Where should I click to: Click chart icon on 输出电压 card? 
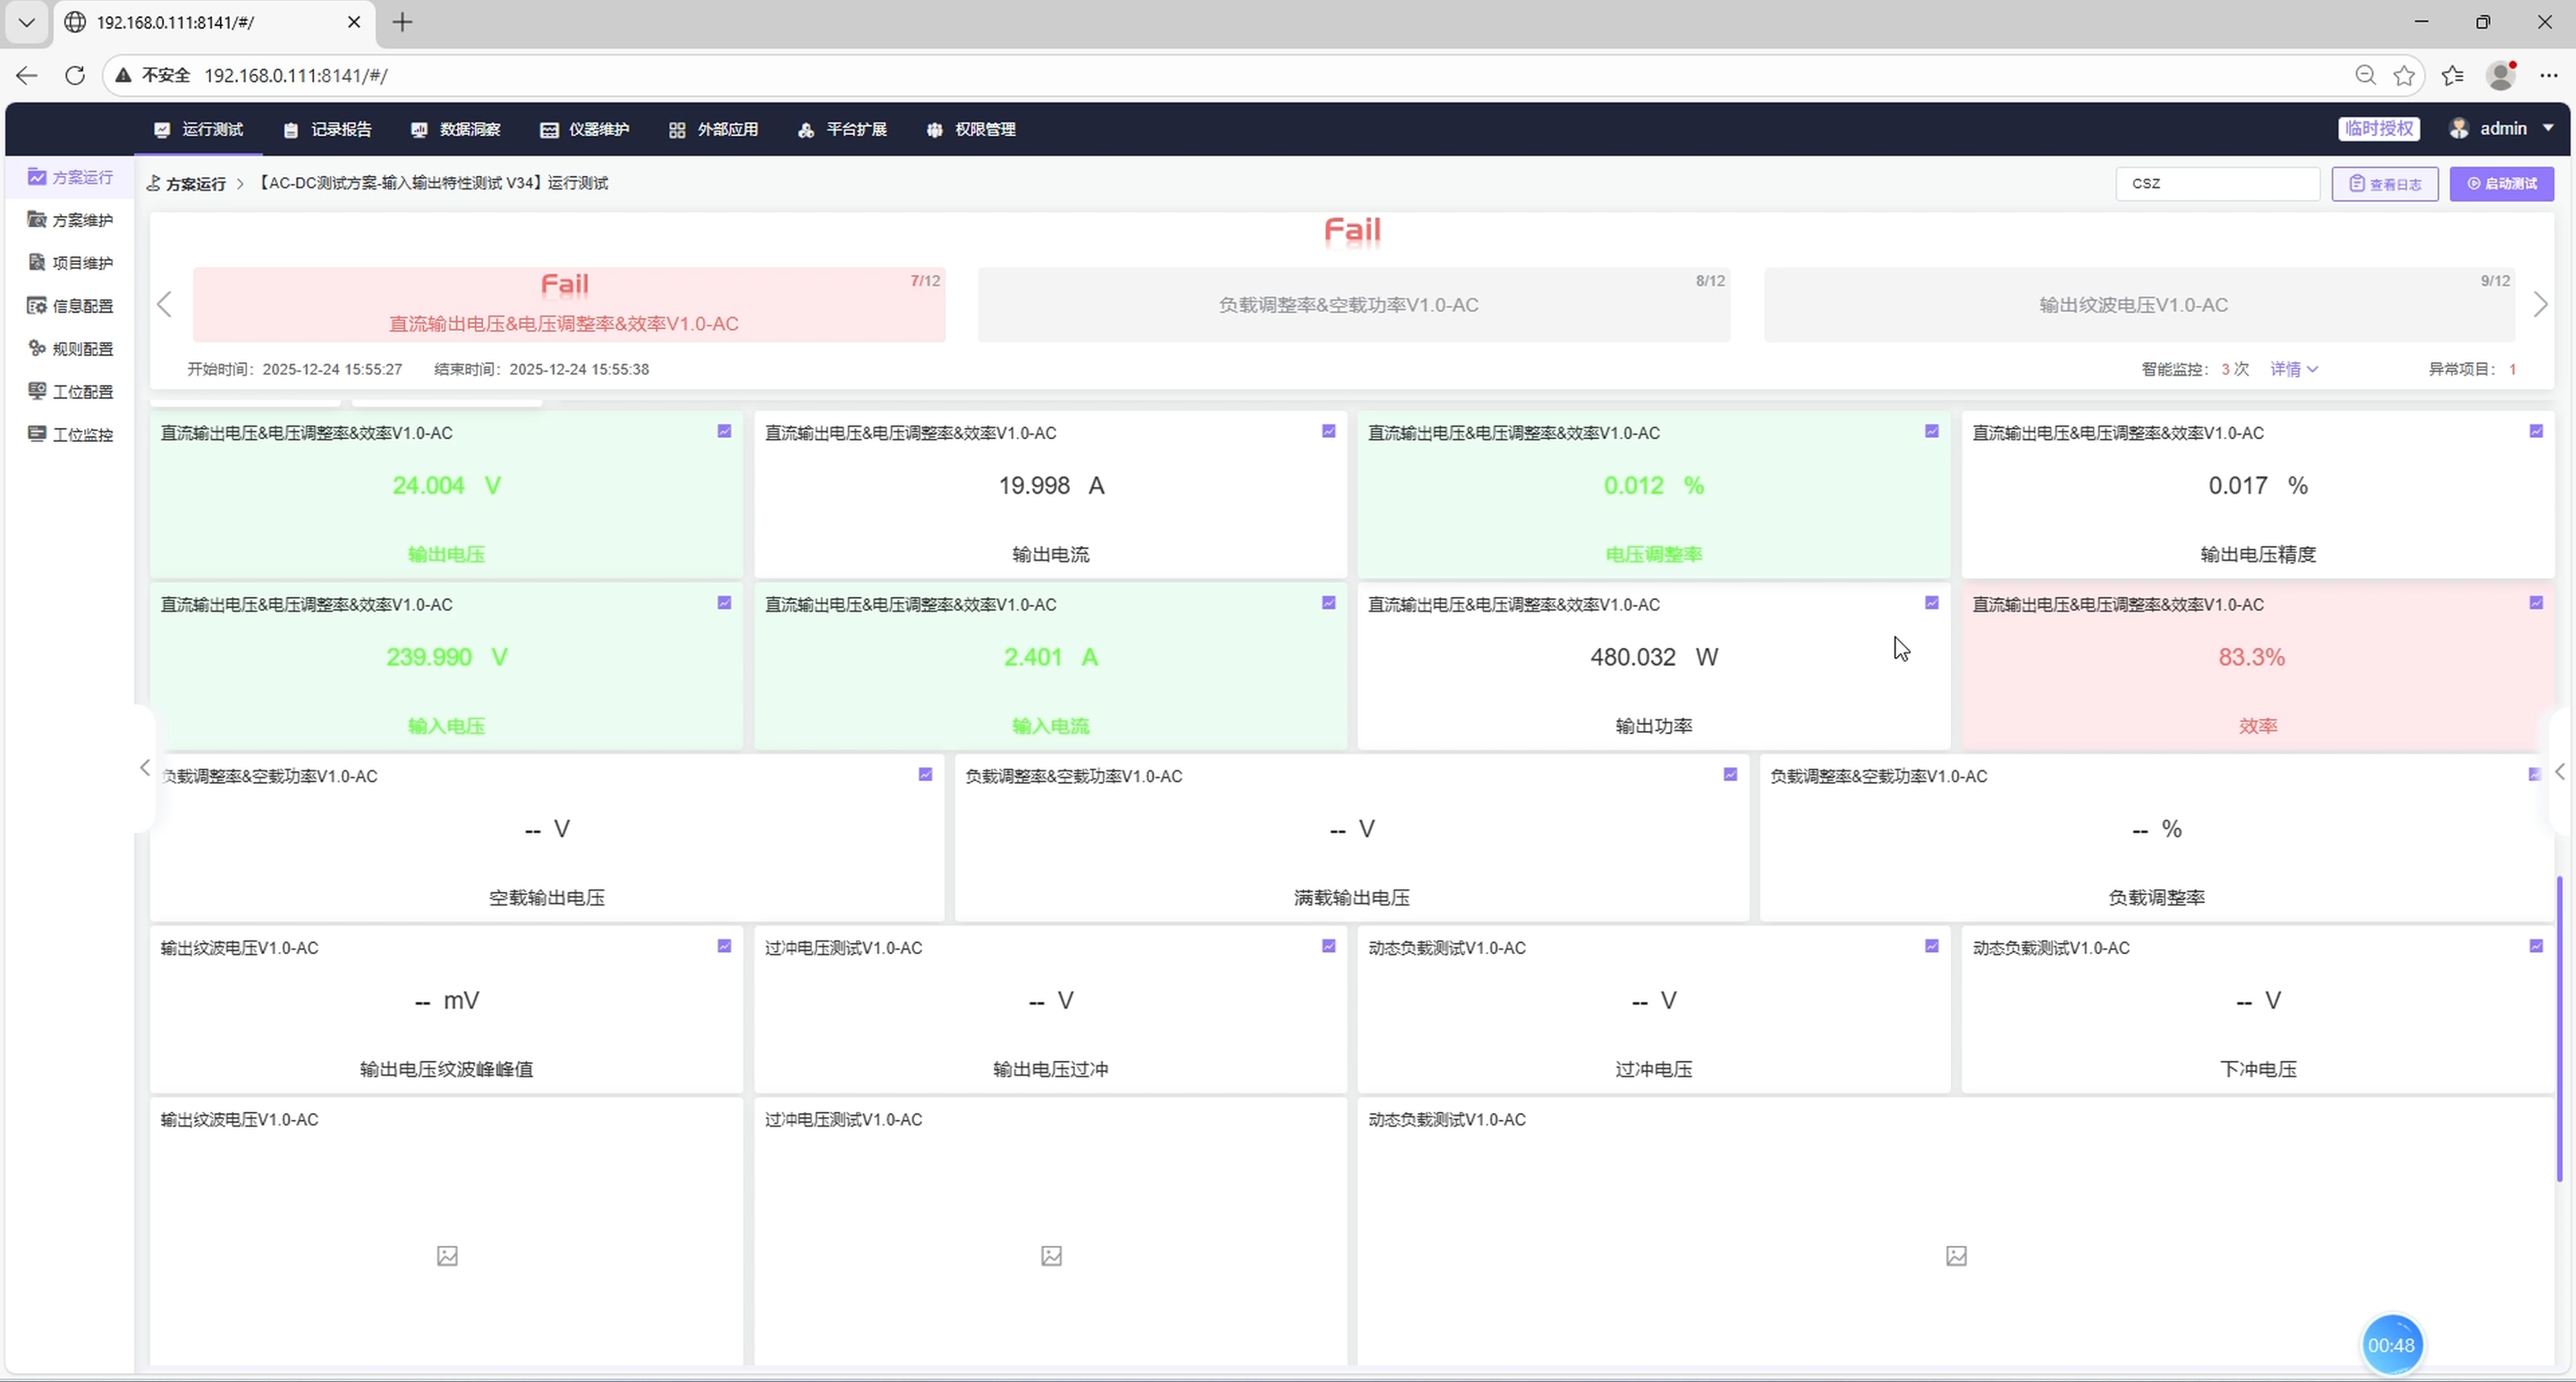pos(724,432)
